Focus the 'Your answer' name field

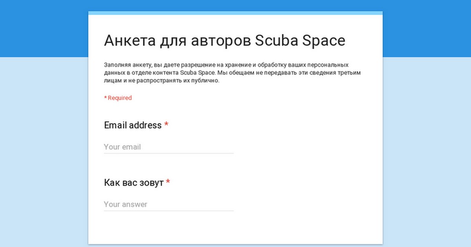tap(169, 204)
